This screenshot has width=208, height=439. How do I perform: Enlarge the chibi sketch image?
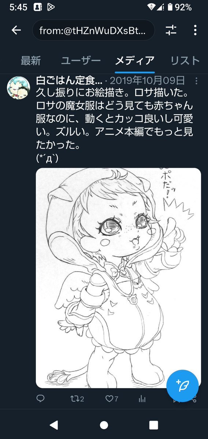click(118, 278)
